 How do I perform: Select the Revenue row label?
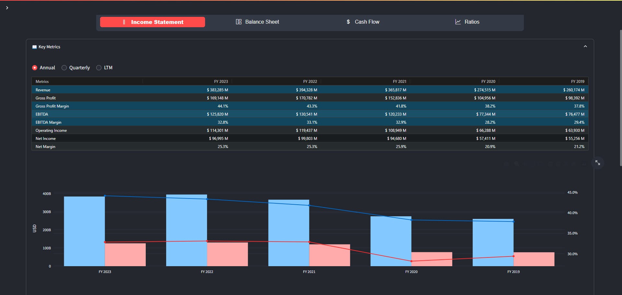pos(43,90)
